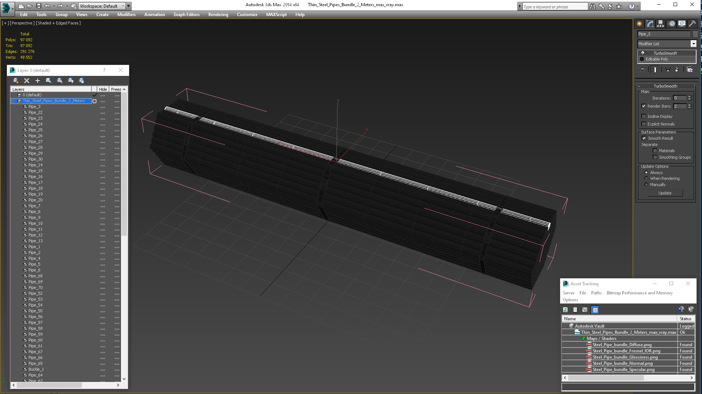Click the Create New Layer icon
Screen dimensions: 702x394
pos(16,81)
